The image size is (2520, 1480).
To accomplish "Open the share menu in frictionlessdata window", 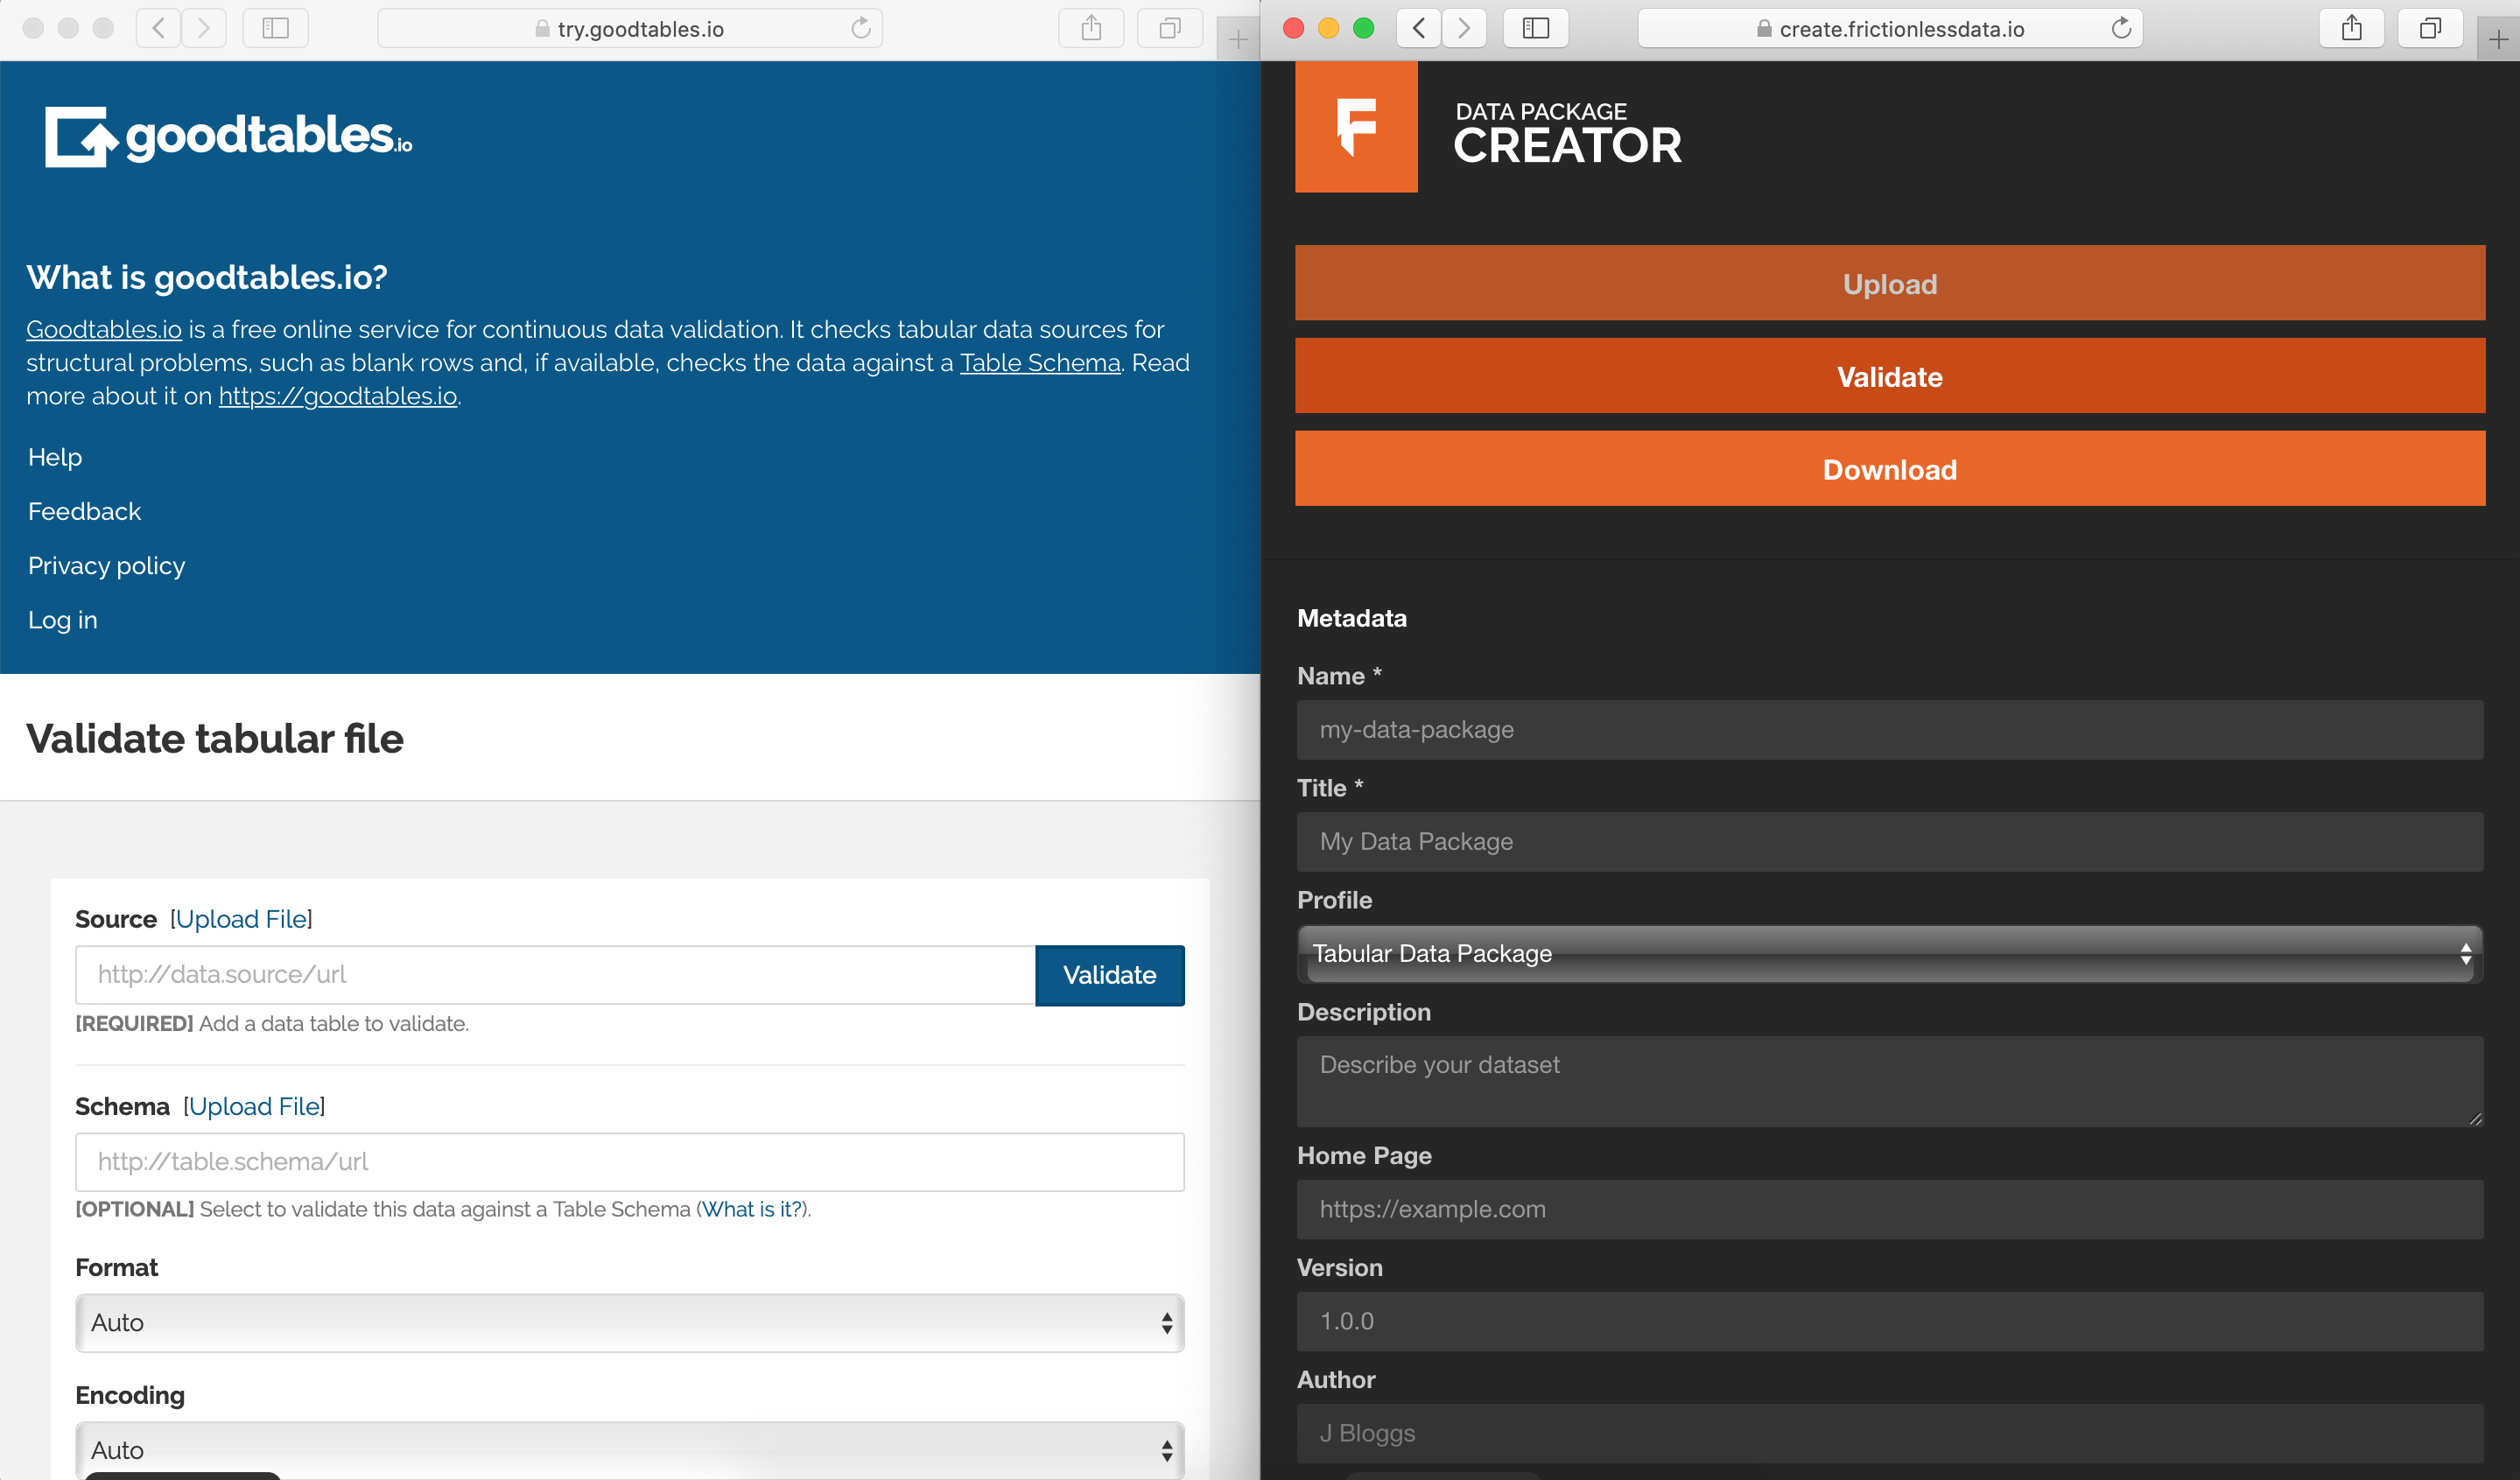I will 2351,28.
